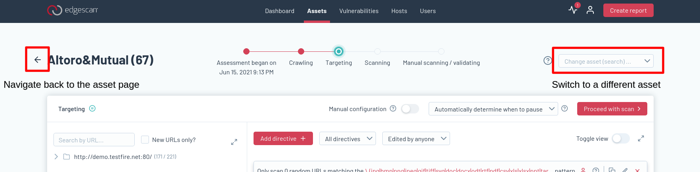Select the http://demo.testfire.net:80/ tree entry
Screen dimensions: 700x172
point(113,157)
